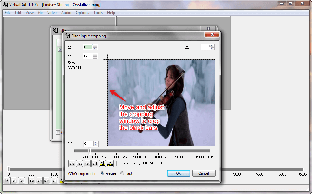Jump to end in crop dialog
Image resolution: width=312 pixels, height=194 pixels.
95,164
